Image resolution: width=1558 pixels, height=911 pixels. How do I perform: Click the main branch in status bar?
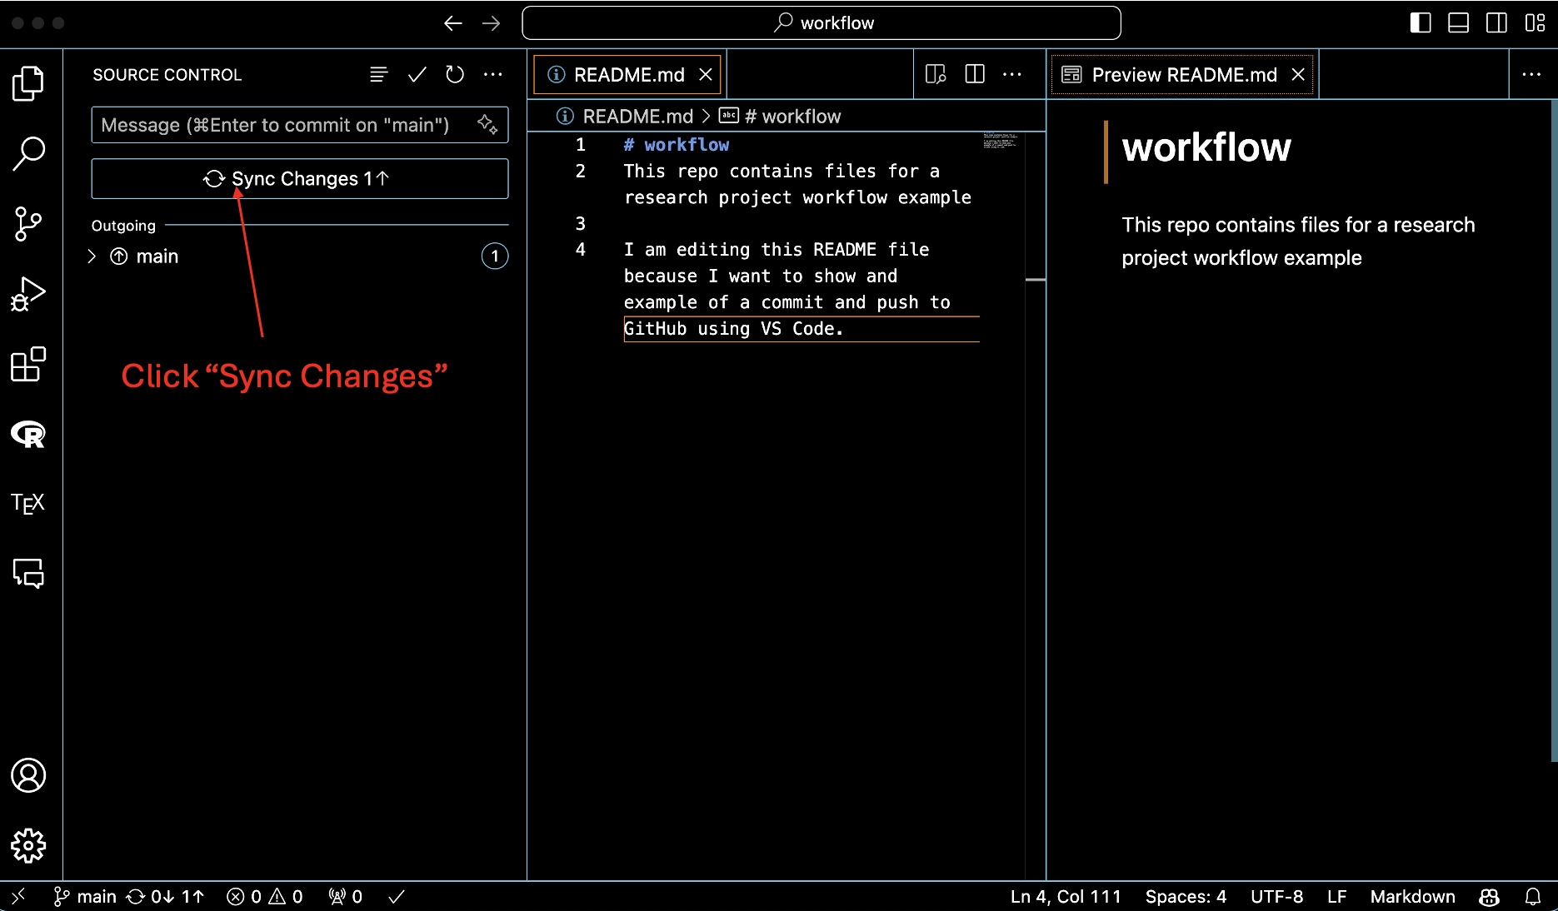85,897
